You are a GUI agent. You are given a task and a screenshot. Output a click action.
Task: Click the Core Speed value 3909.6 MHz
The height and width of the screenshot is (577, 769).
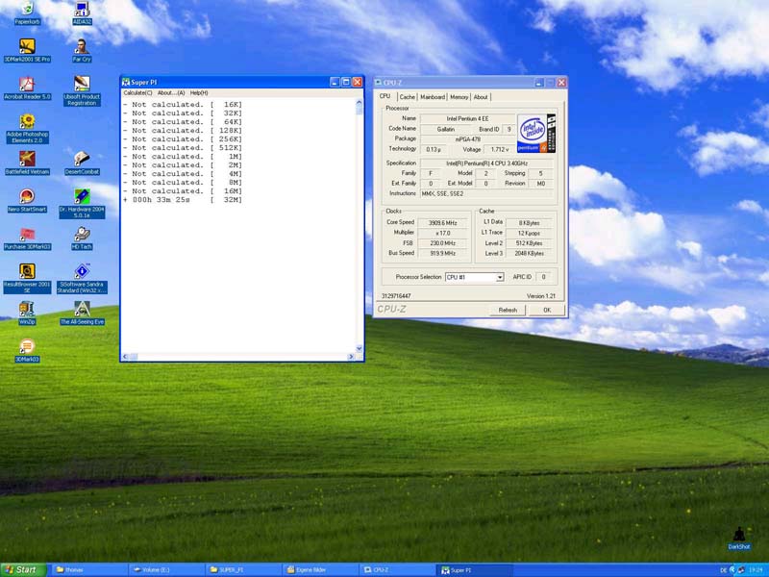pos(442,223)
